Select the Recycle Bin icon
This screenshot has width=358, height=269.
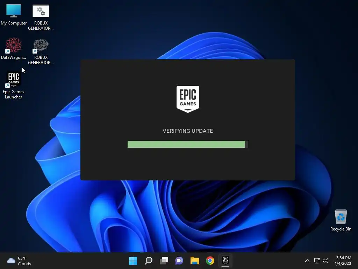[341, 220]
